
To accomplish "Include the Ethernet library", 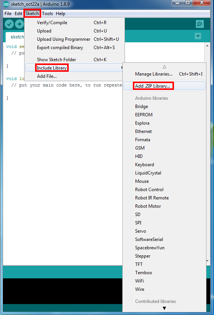I will point(164,131).
